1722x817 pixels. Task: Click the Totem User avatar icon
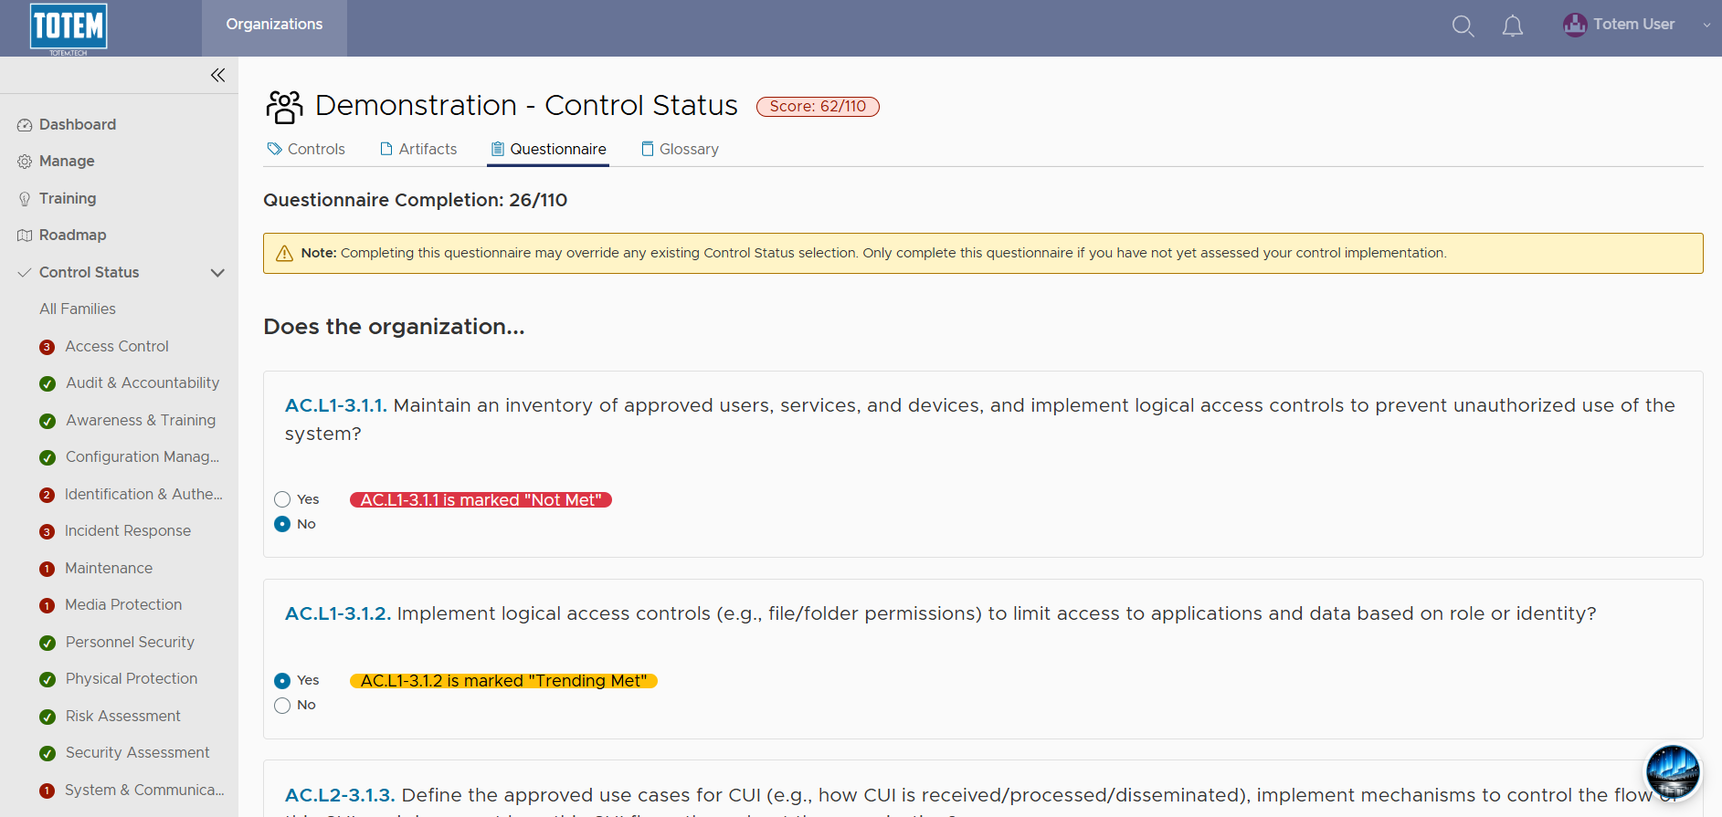coord(1575,25)
